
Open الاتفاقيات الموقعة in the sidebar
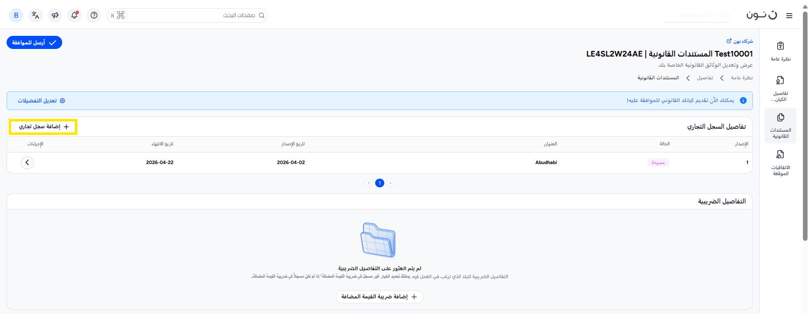click(x=781, y=163)
